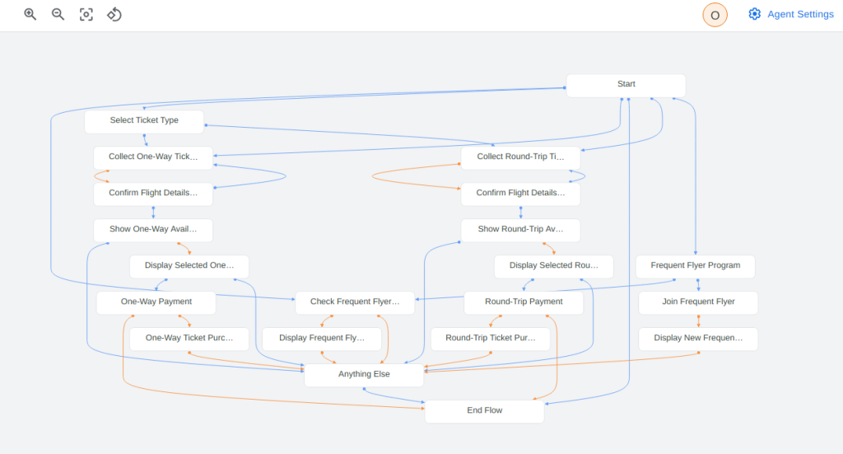Click the rotate layout icon
Image resolution: width=843 pixels, height=454 pixels.
point(114,15)
